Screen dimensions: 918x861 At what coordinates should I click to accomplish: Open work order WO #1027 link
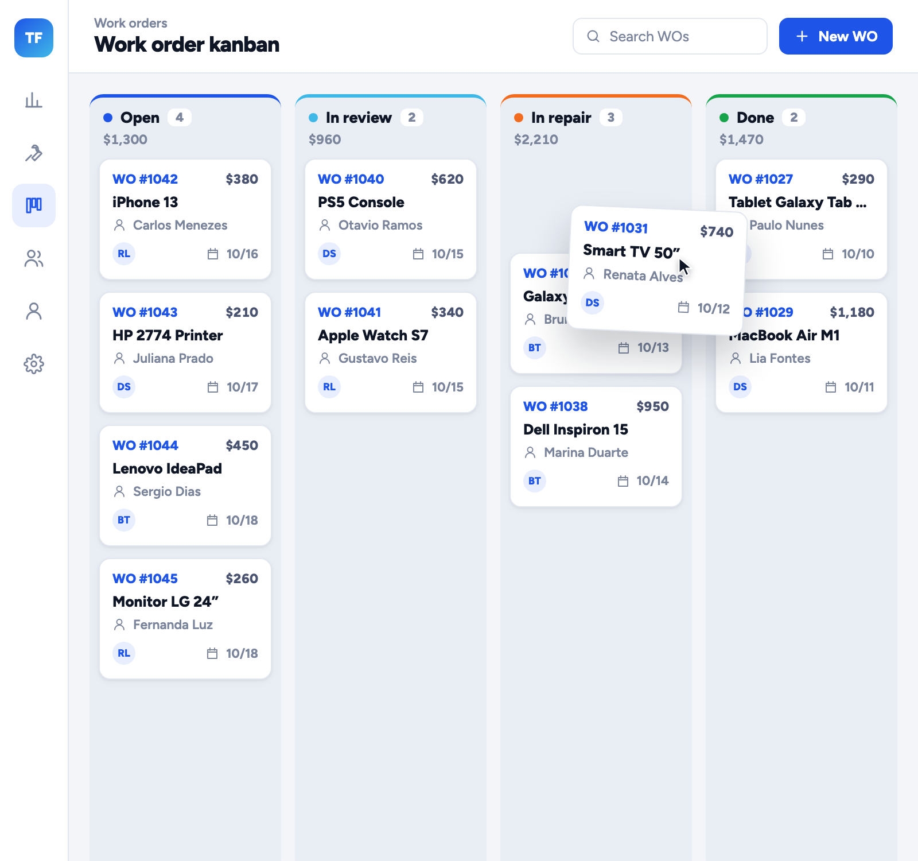(761, 179)
